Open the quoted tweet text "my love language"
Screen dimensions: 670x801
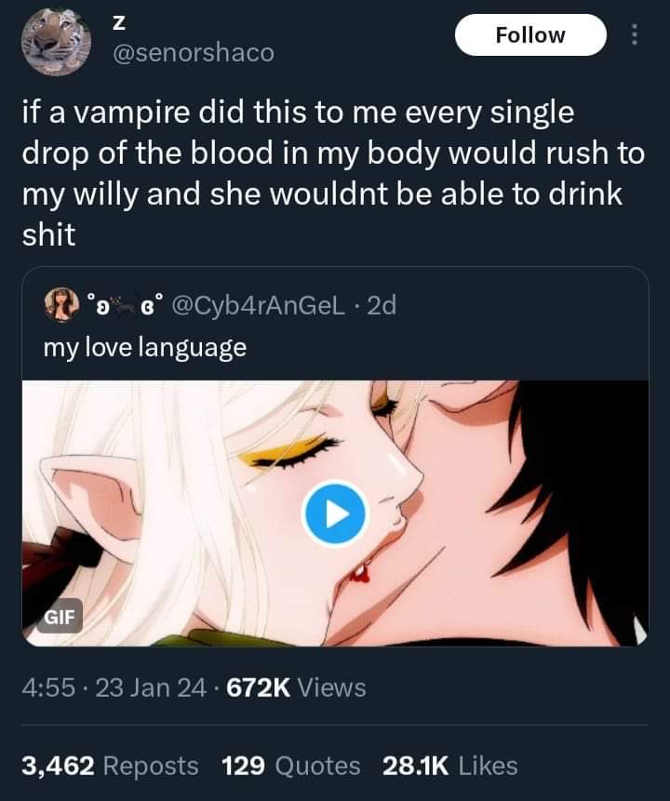point(144,348)
